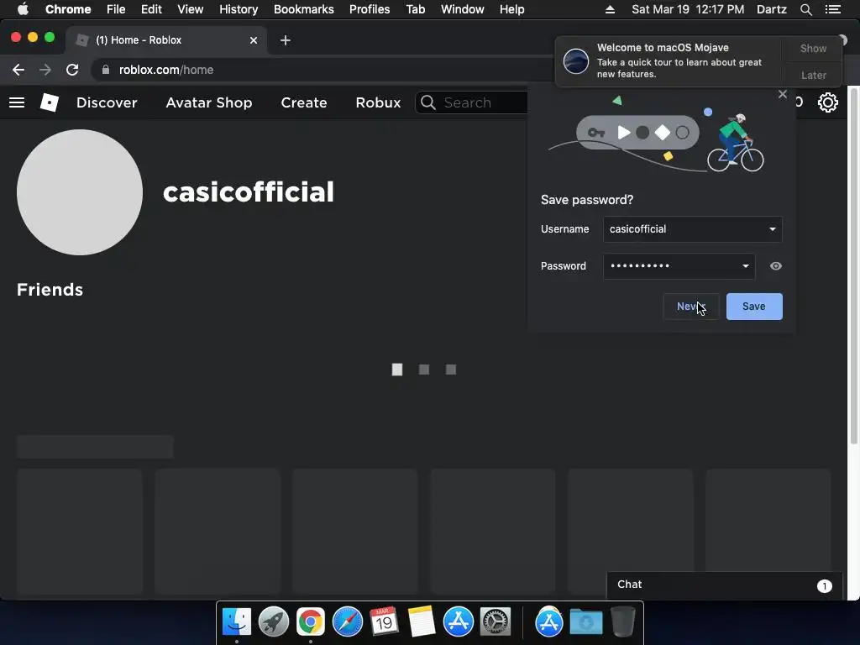
Task: Open Roblox settings gear icon
Action: (x=827, y=102)
